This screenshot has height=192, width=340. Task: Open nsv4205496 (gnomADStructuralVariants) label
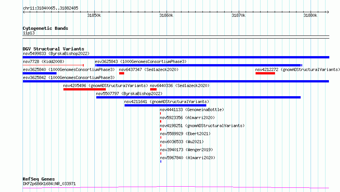(x=105, y=86)
